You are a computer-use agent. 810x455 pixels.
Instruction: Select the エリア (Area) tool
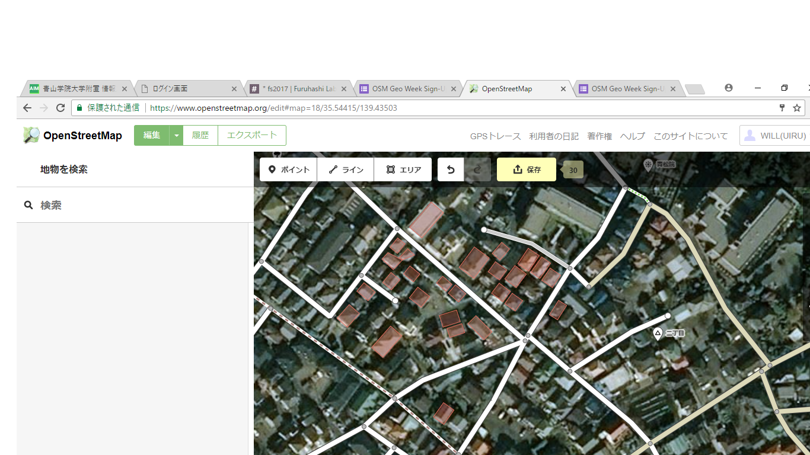pos(403,169)
